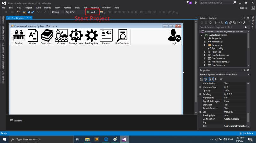Toggle Show All Files icon
This screenshot has height=143, width=256.
tap(235, 23)
